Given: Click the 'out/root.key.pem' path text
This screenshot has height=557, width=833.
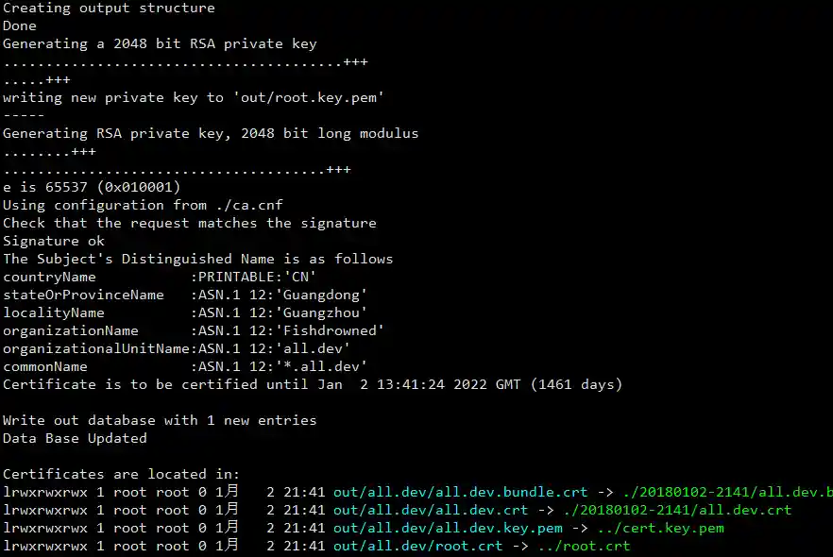Looking at the screenshot, I should (309, 97).
